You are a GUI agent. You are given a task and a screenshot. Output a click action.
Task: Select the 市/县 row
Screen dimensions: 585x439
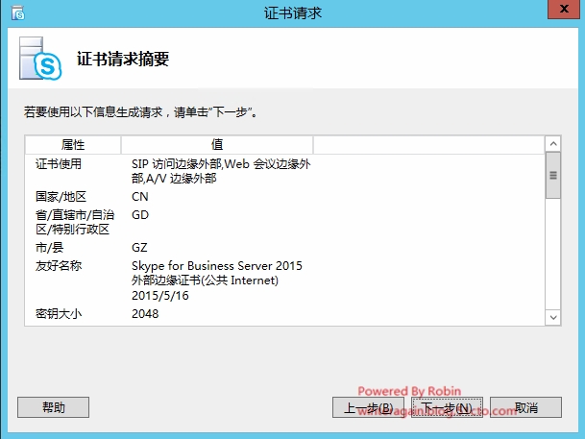point(284,247)
